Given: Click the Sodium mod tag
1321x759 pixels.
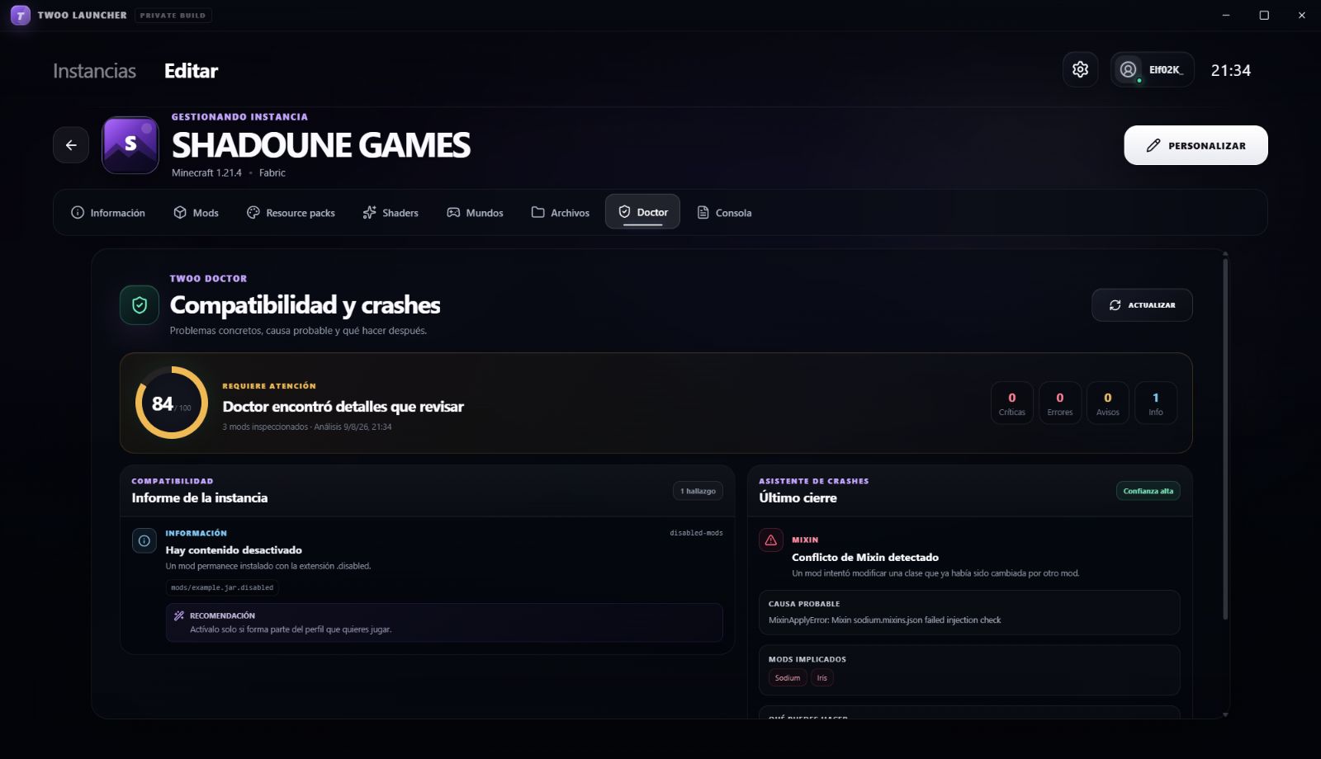Looking at the screenshot, I should [x=788, y=678].
